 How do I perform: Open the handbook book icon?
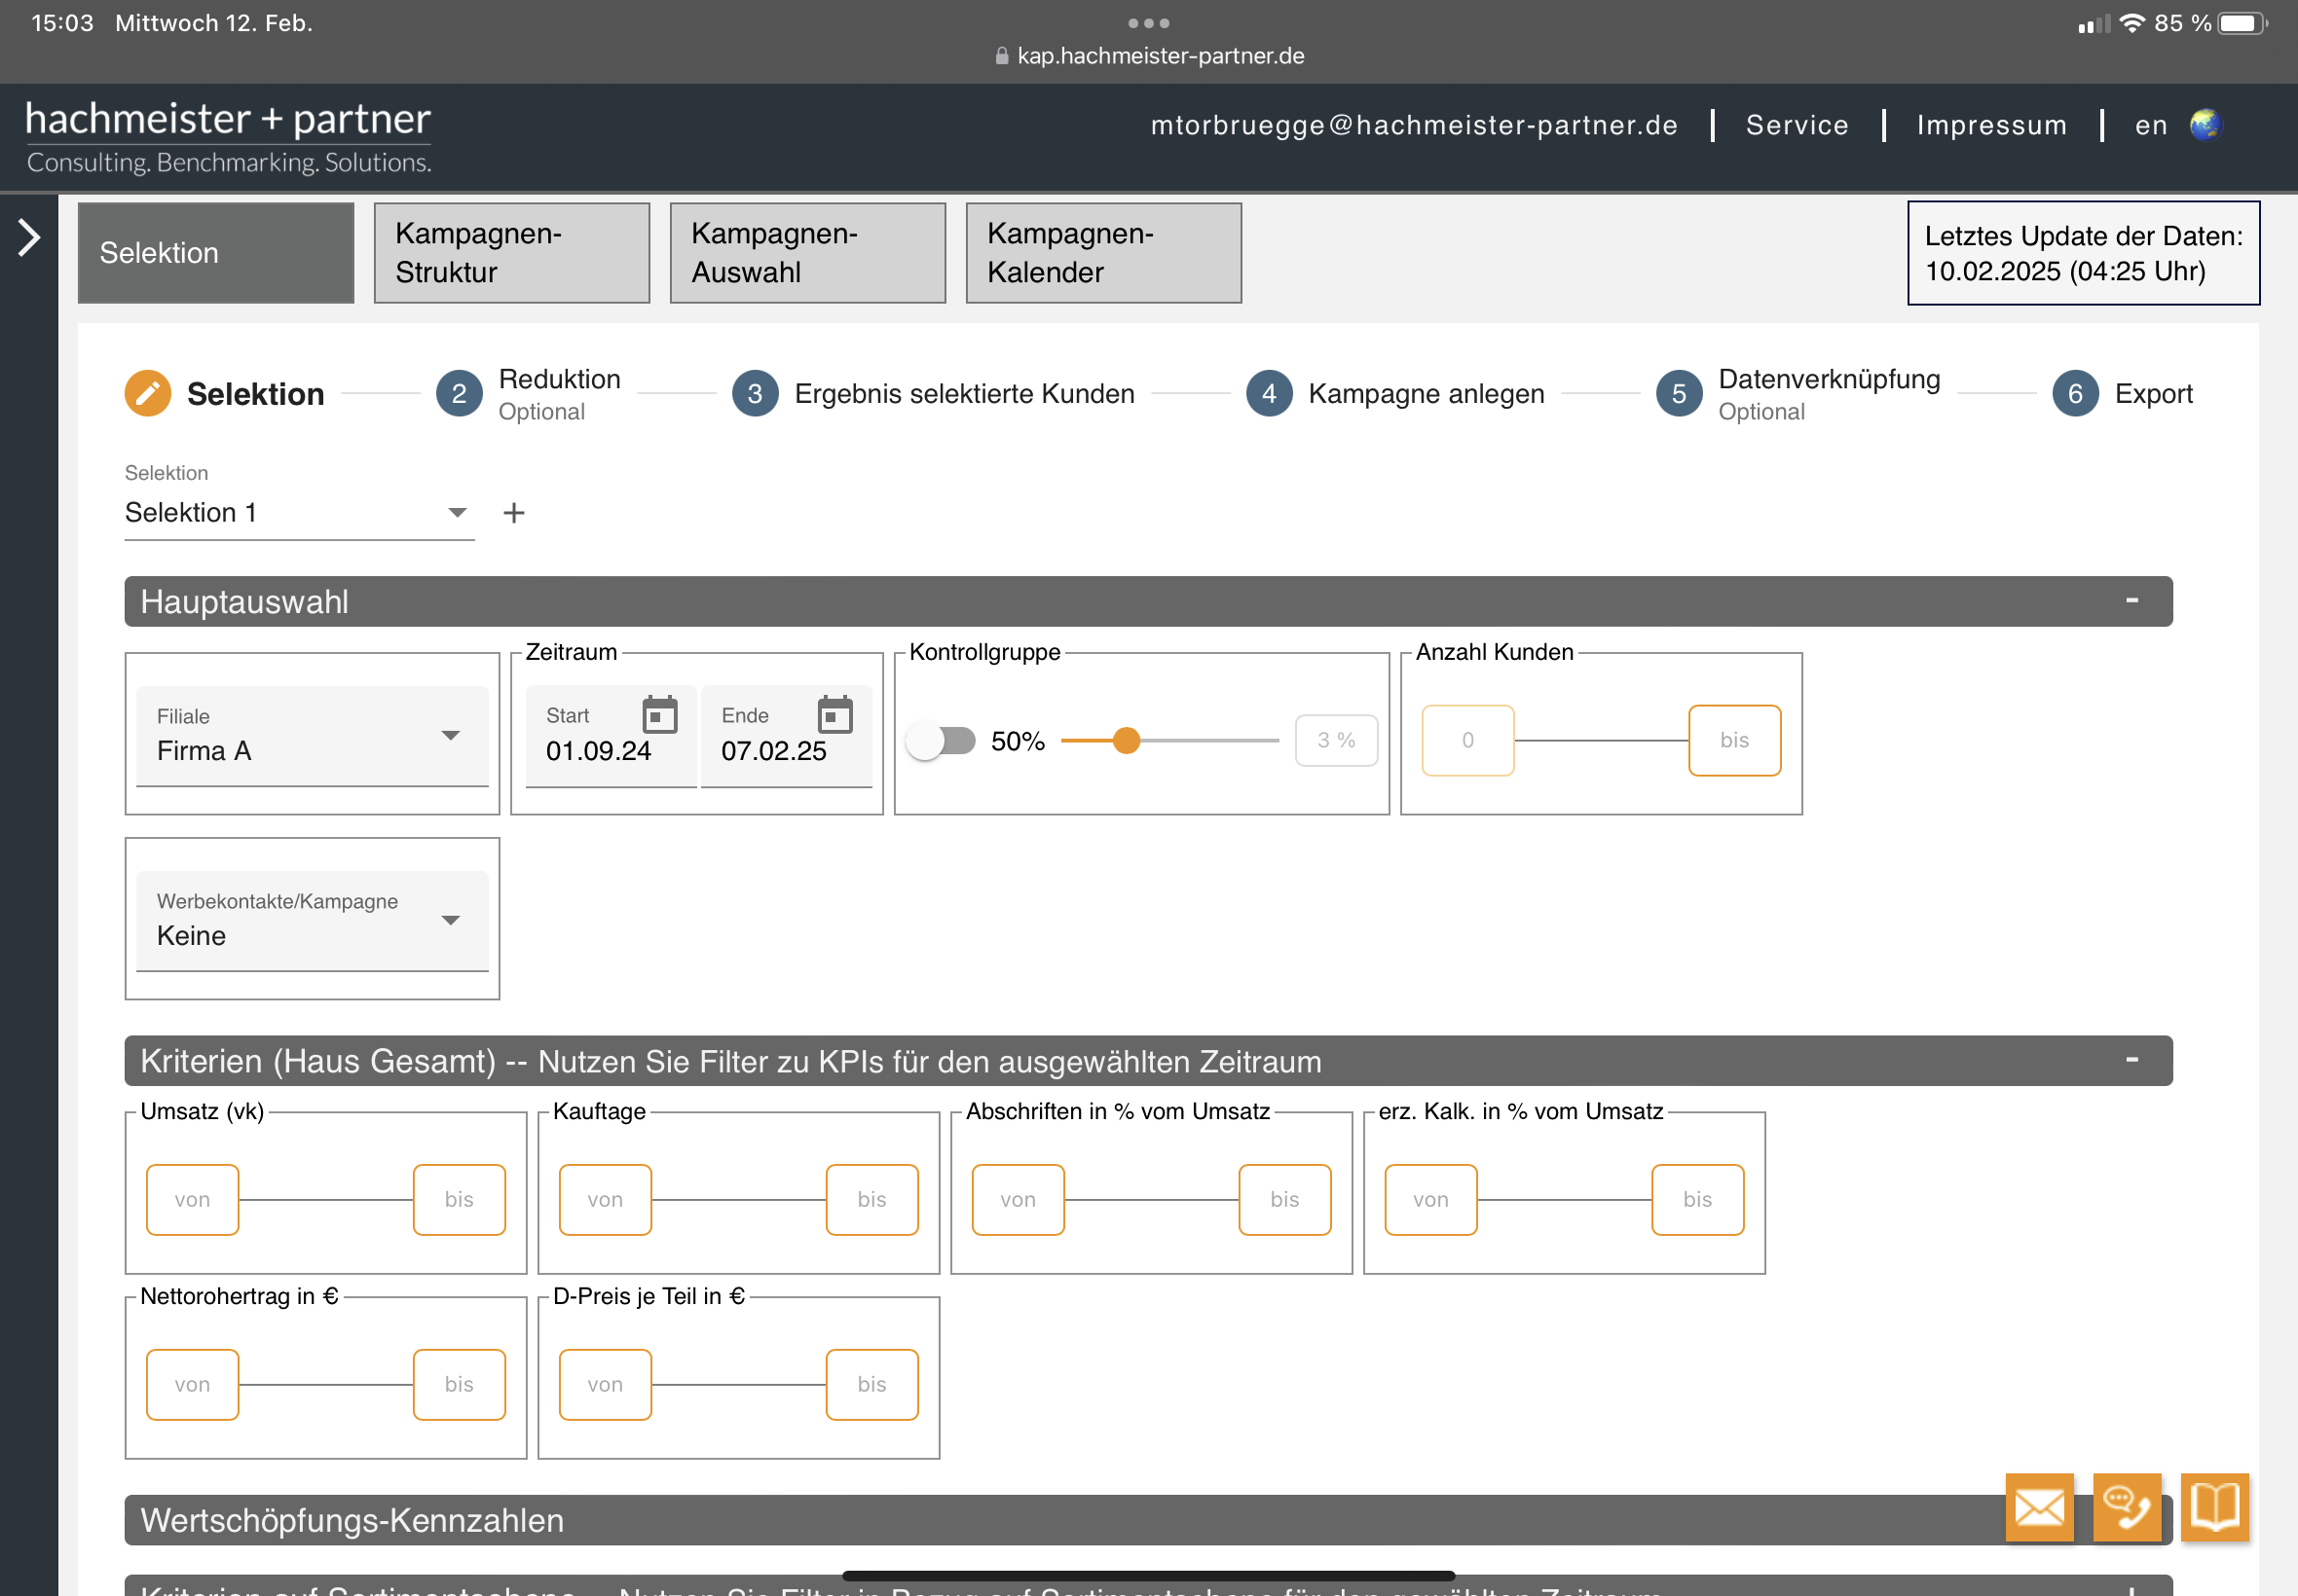[x=2214, y=1506]
